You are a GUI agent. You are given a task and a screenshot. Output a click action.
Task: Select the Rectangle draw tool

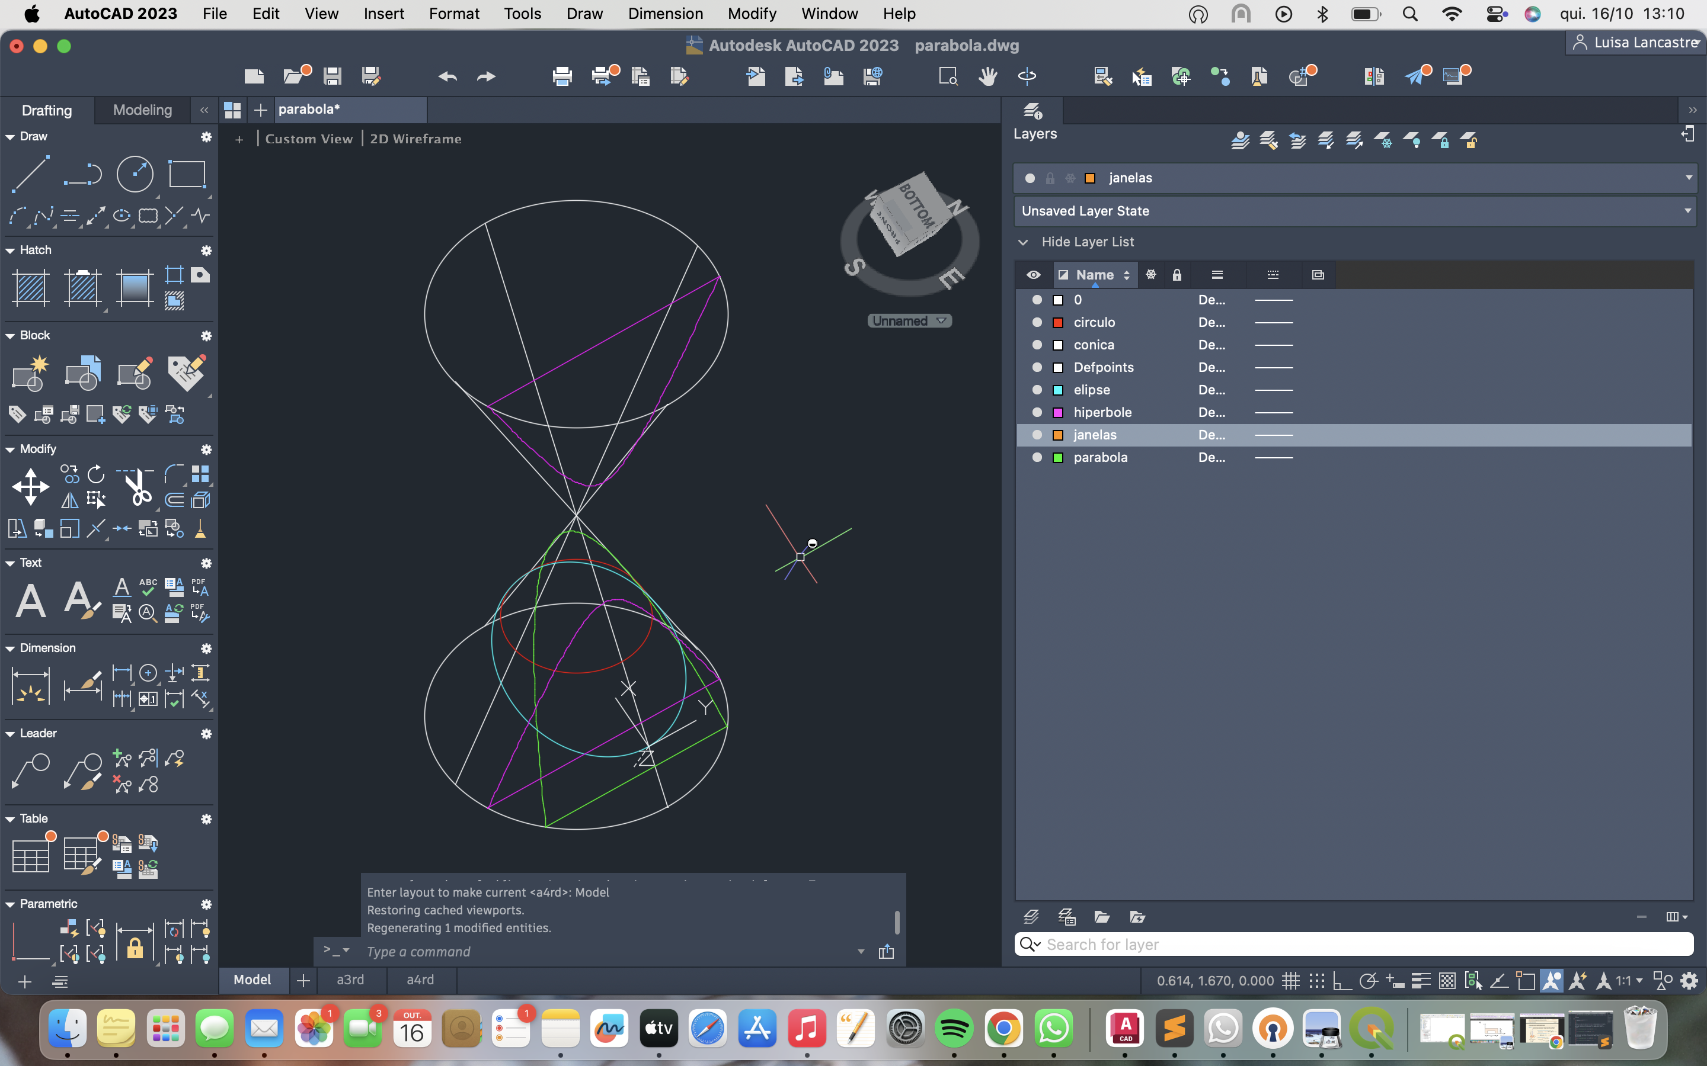tap(187, 174)
